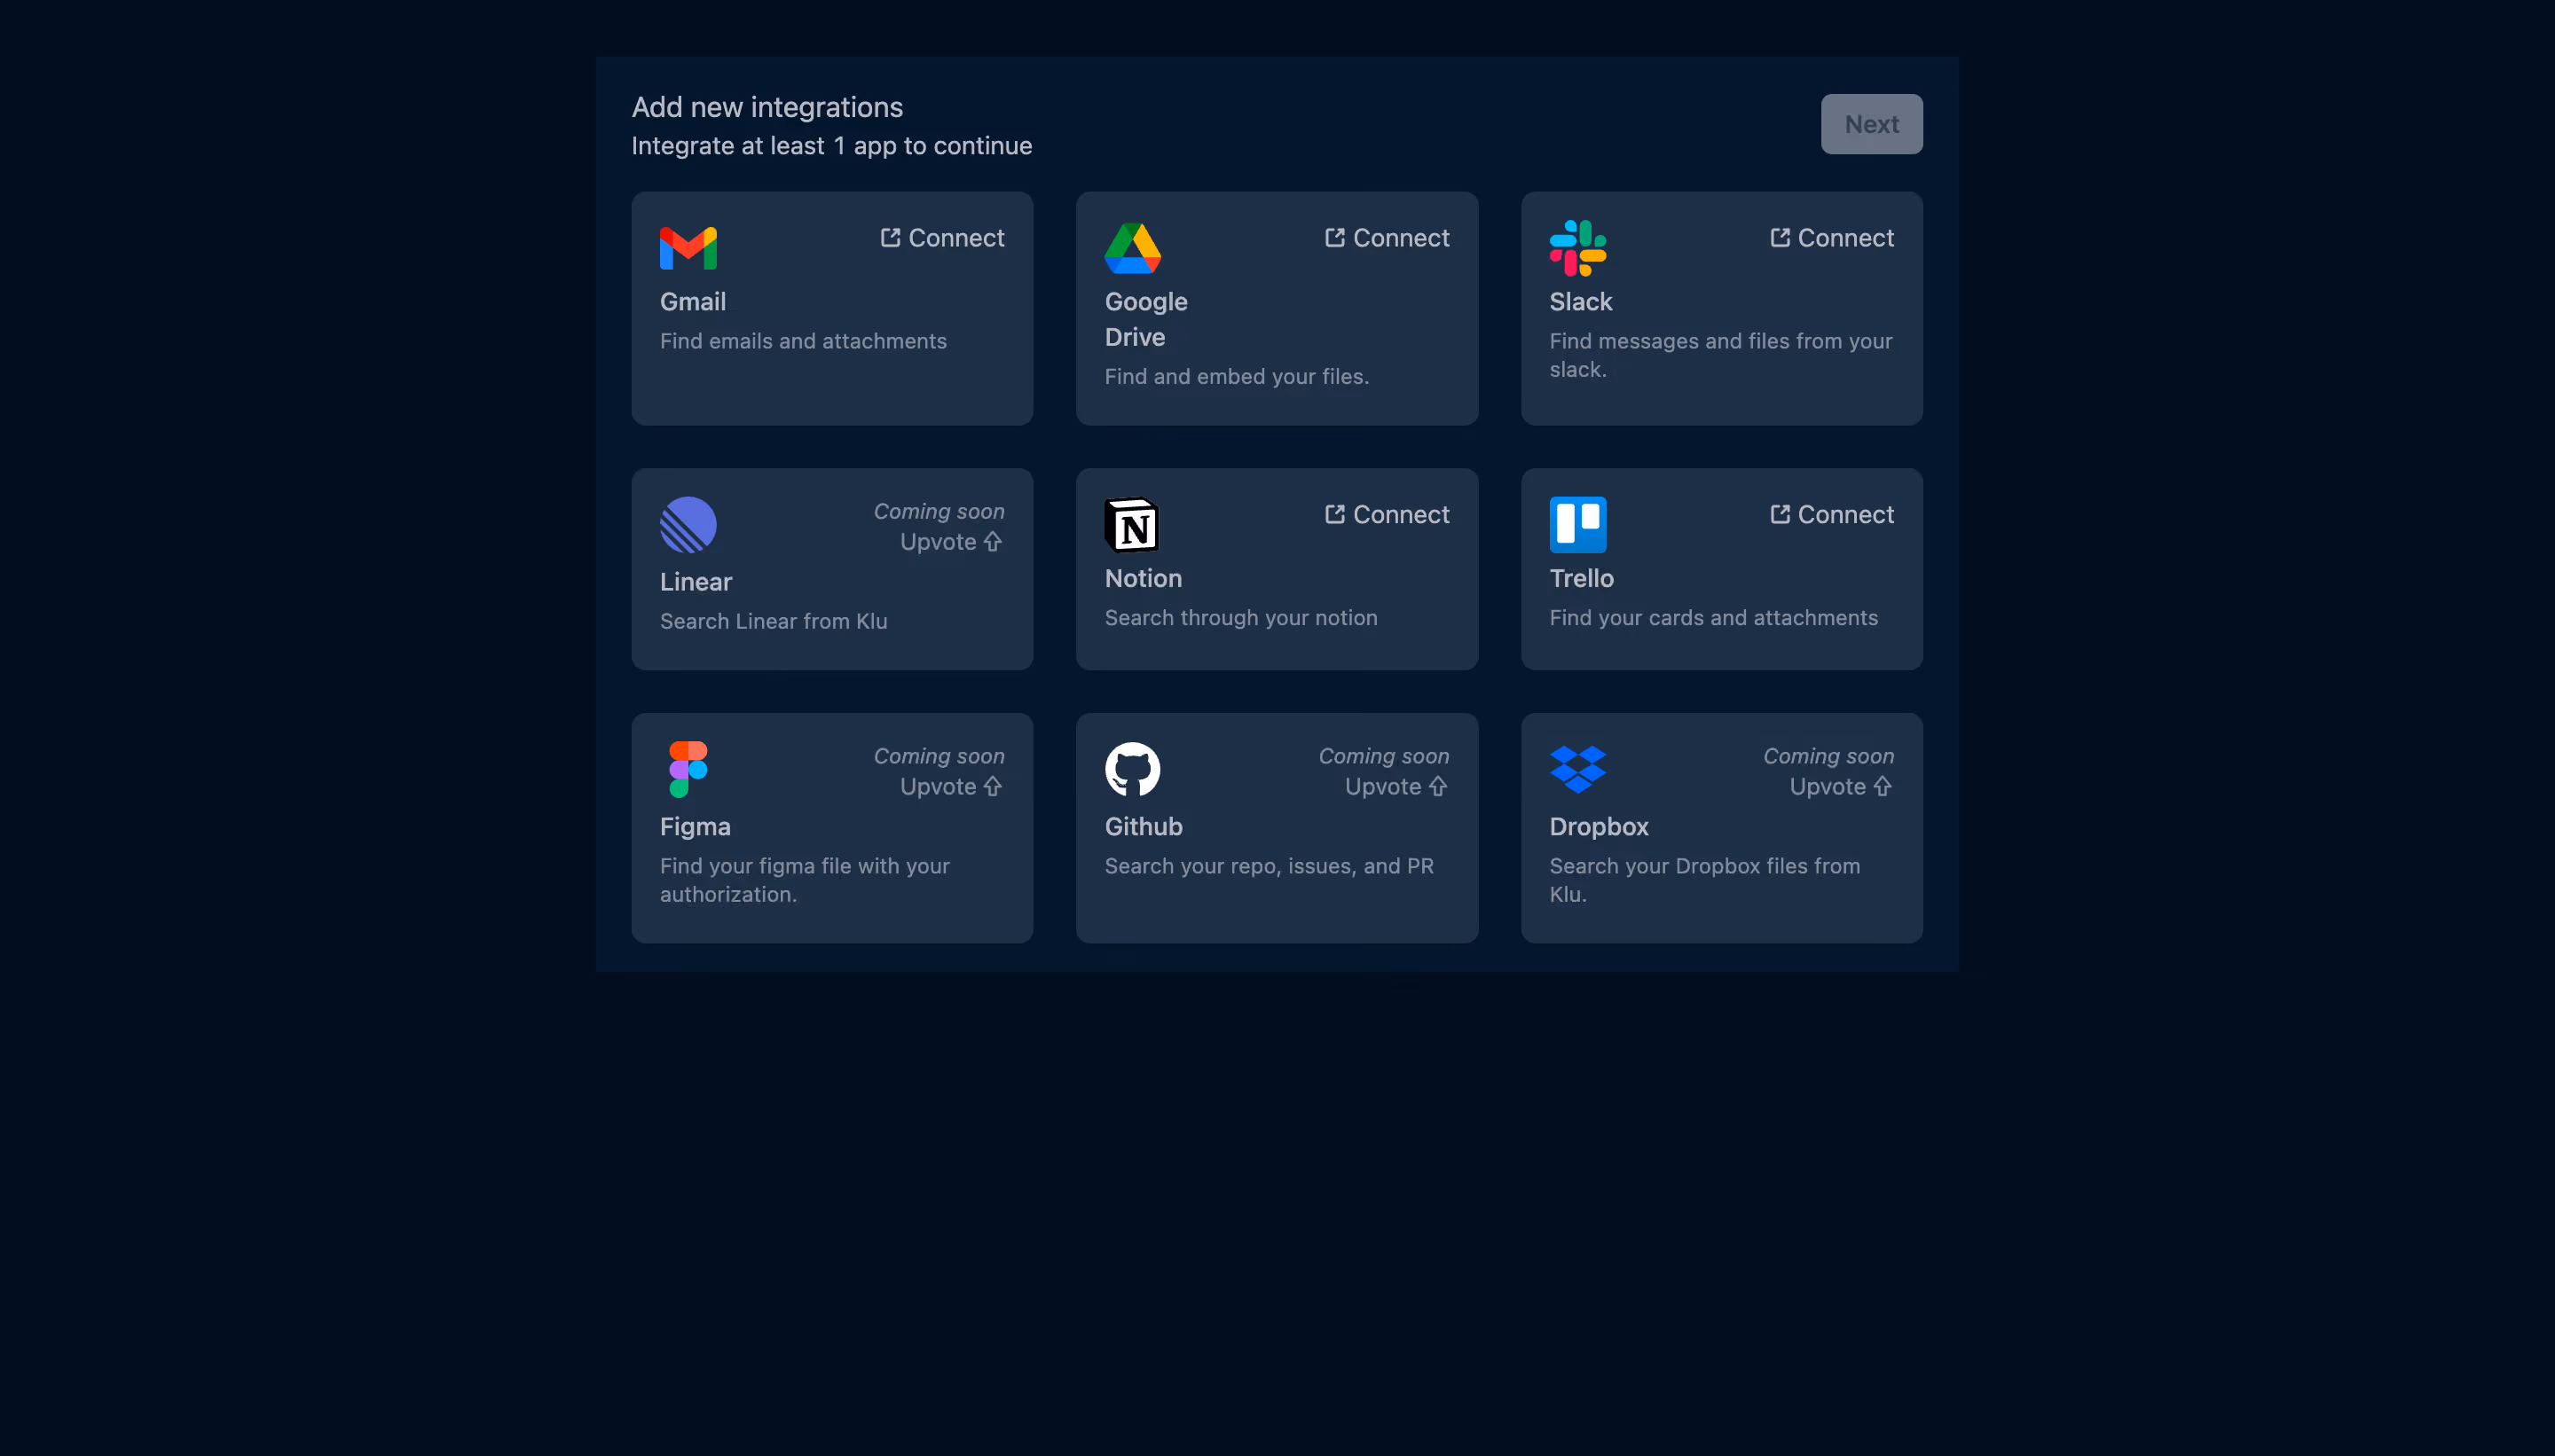Click 'Find your cards and attachments' text
The height and width of the screenshot is (1456, 2555).
tap(1714, 618)
